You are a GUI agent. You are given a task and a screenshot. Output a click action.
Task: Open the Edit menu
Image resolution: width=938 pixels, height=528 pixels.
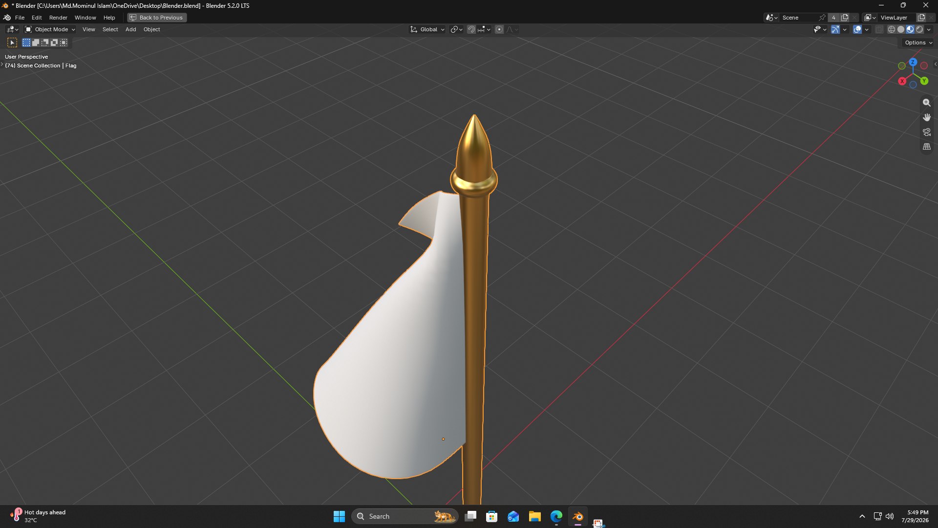(37, 18)
